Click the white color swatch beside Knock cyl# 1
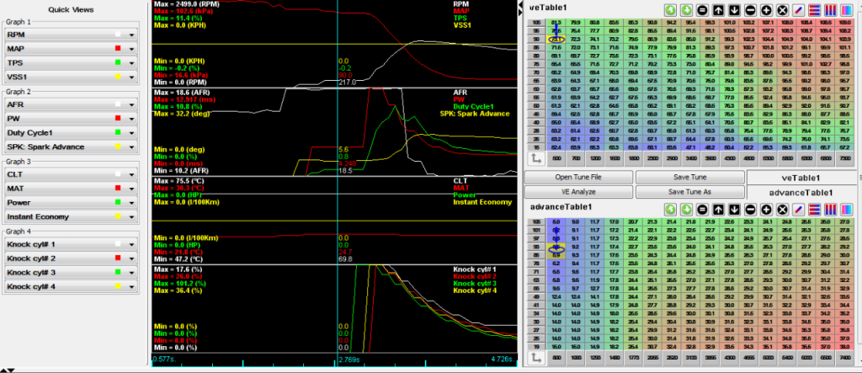Screen dimensions: 862x373 118,244
